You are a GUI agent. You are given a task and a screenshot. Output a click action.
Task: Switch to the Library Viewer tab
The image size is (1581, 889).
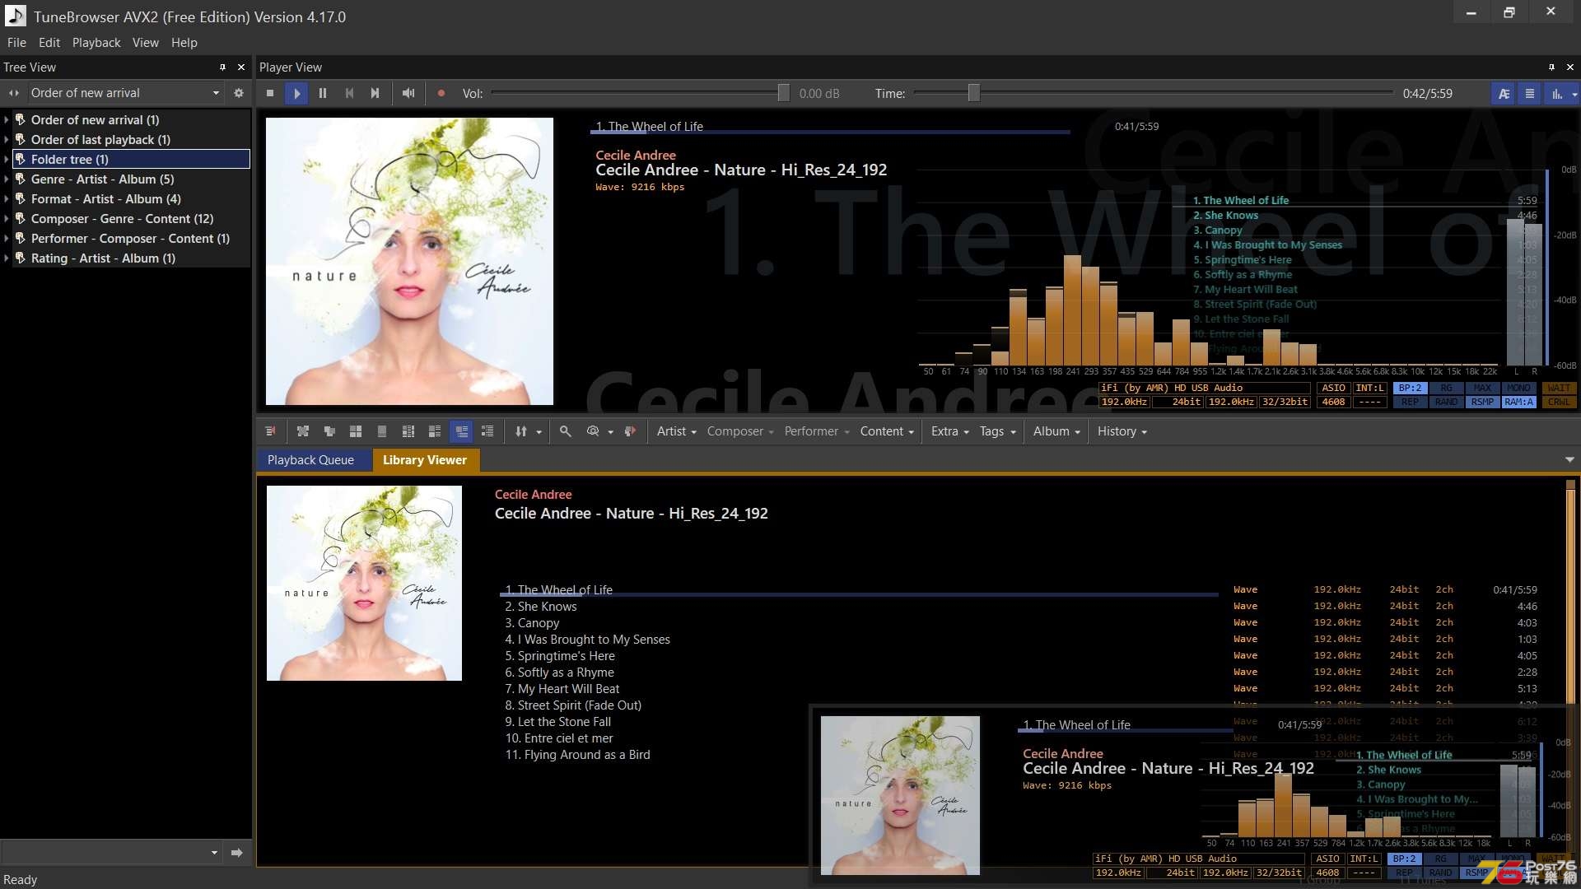[425, 460]
